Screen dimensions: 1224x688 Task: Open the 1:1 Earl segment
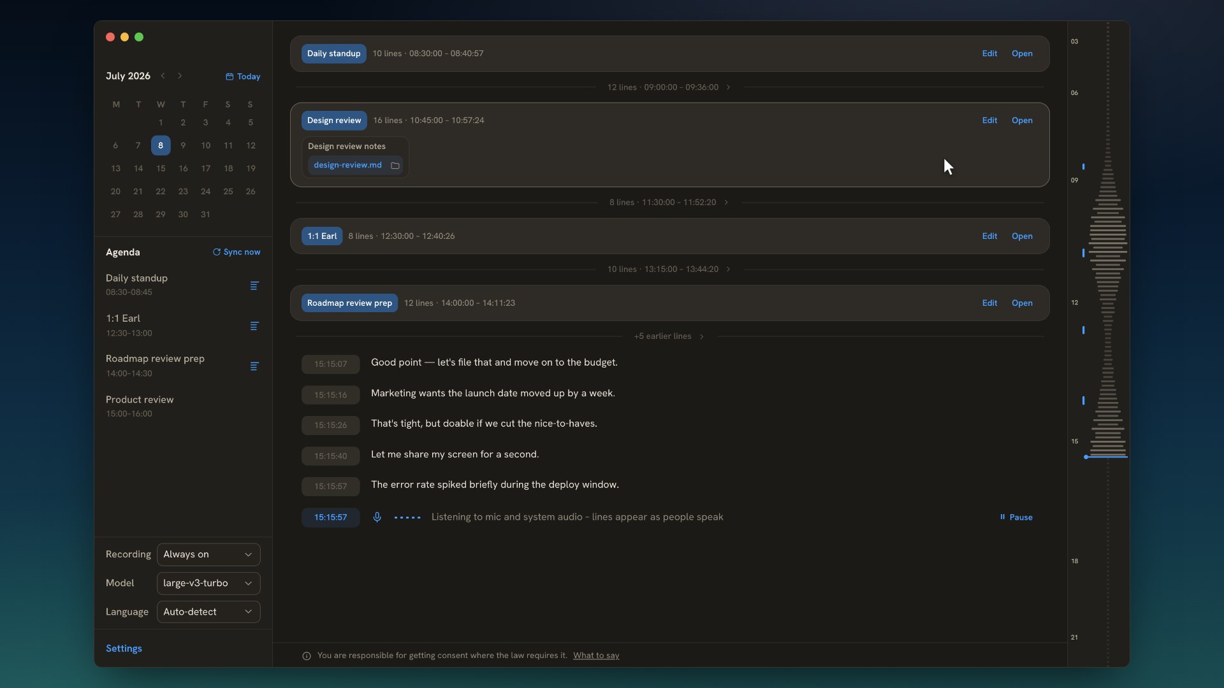coord(1022,236)
